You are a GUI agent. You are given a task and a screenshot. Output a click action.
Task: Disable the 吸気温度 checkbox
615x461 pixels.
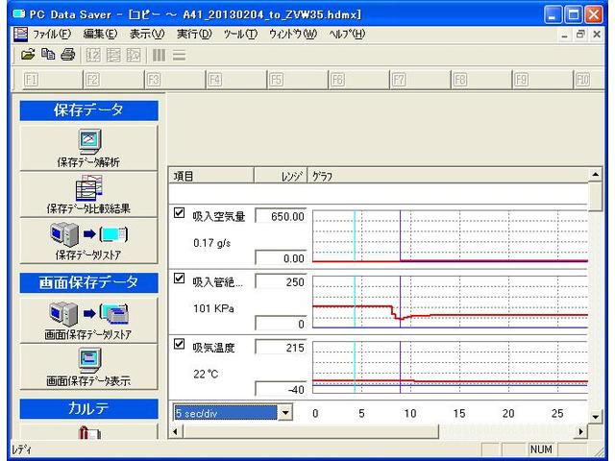pyautogui.click(x=179, y=343)
